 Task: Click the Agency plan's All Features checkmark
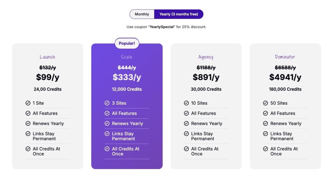pyautogui.click(x=186, y=113)
